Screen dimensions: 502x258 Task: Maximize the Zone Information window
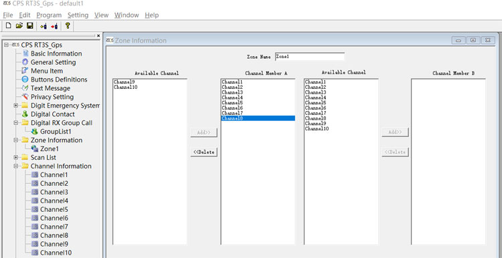point(473,40)
